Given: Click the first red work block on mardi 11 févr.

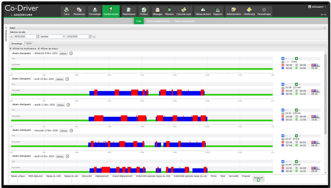Looking at the screenshot, I should (99, 118).
